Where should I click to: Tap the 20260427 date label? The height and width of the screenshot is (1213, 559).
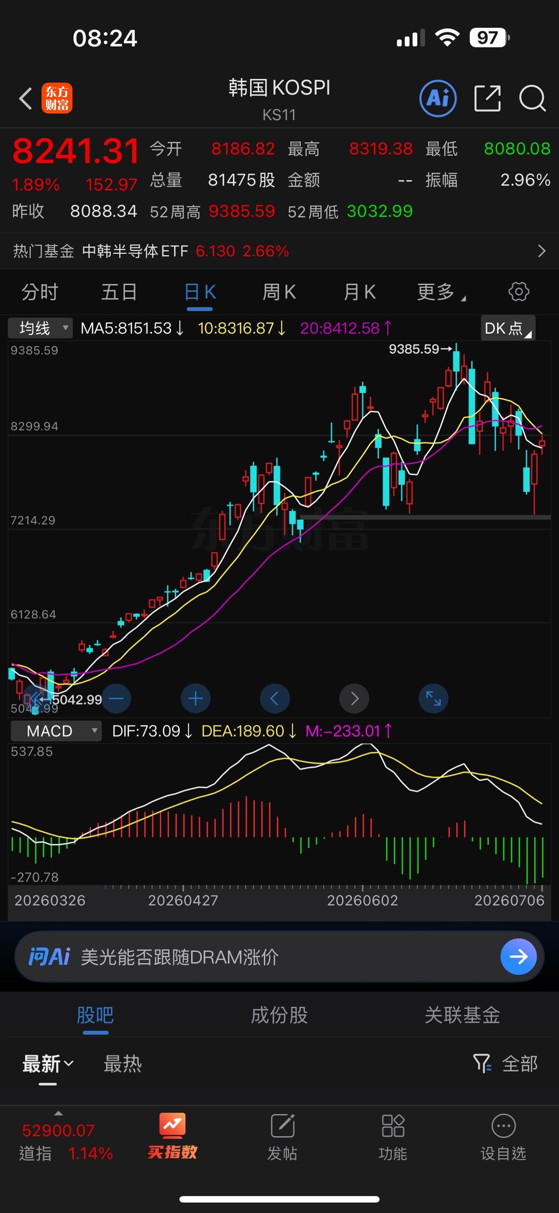[183, 900]
